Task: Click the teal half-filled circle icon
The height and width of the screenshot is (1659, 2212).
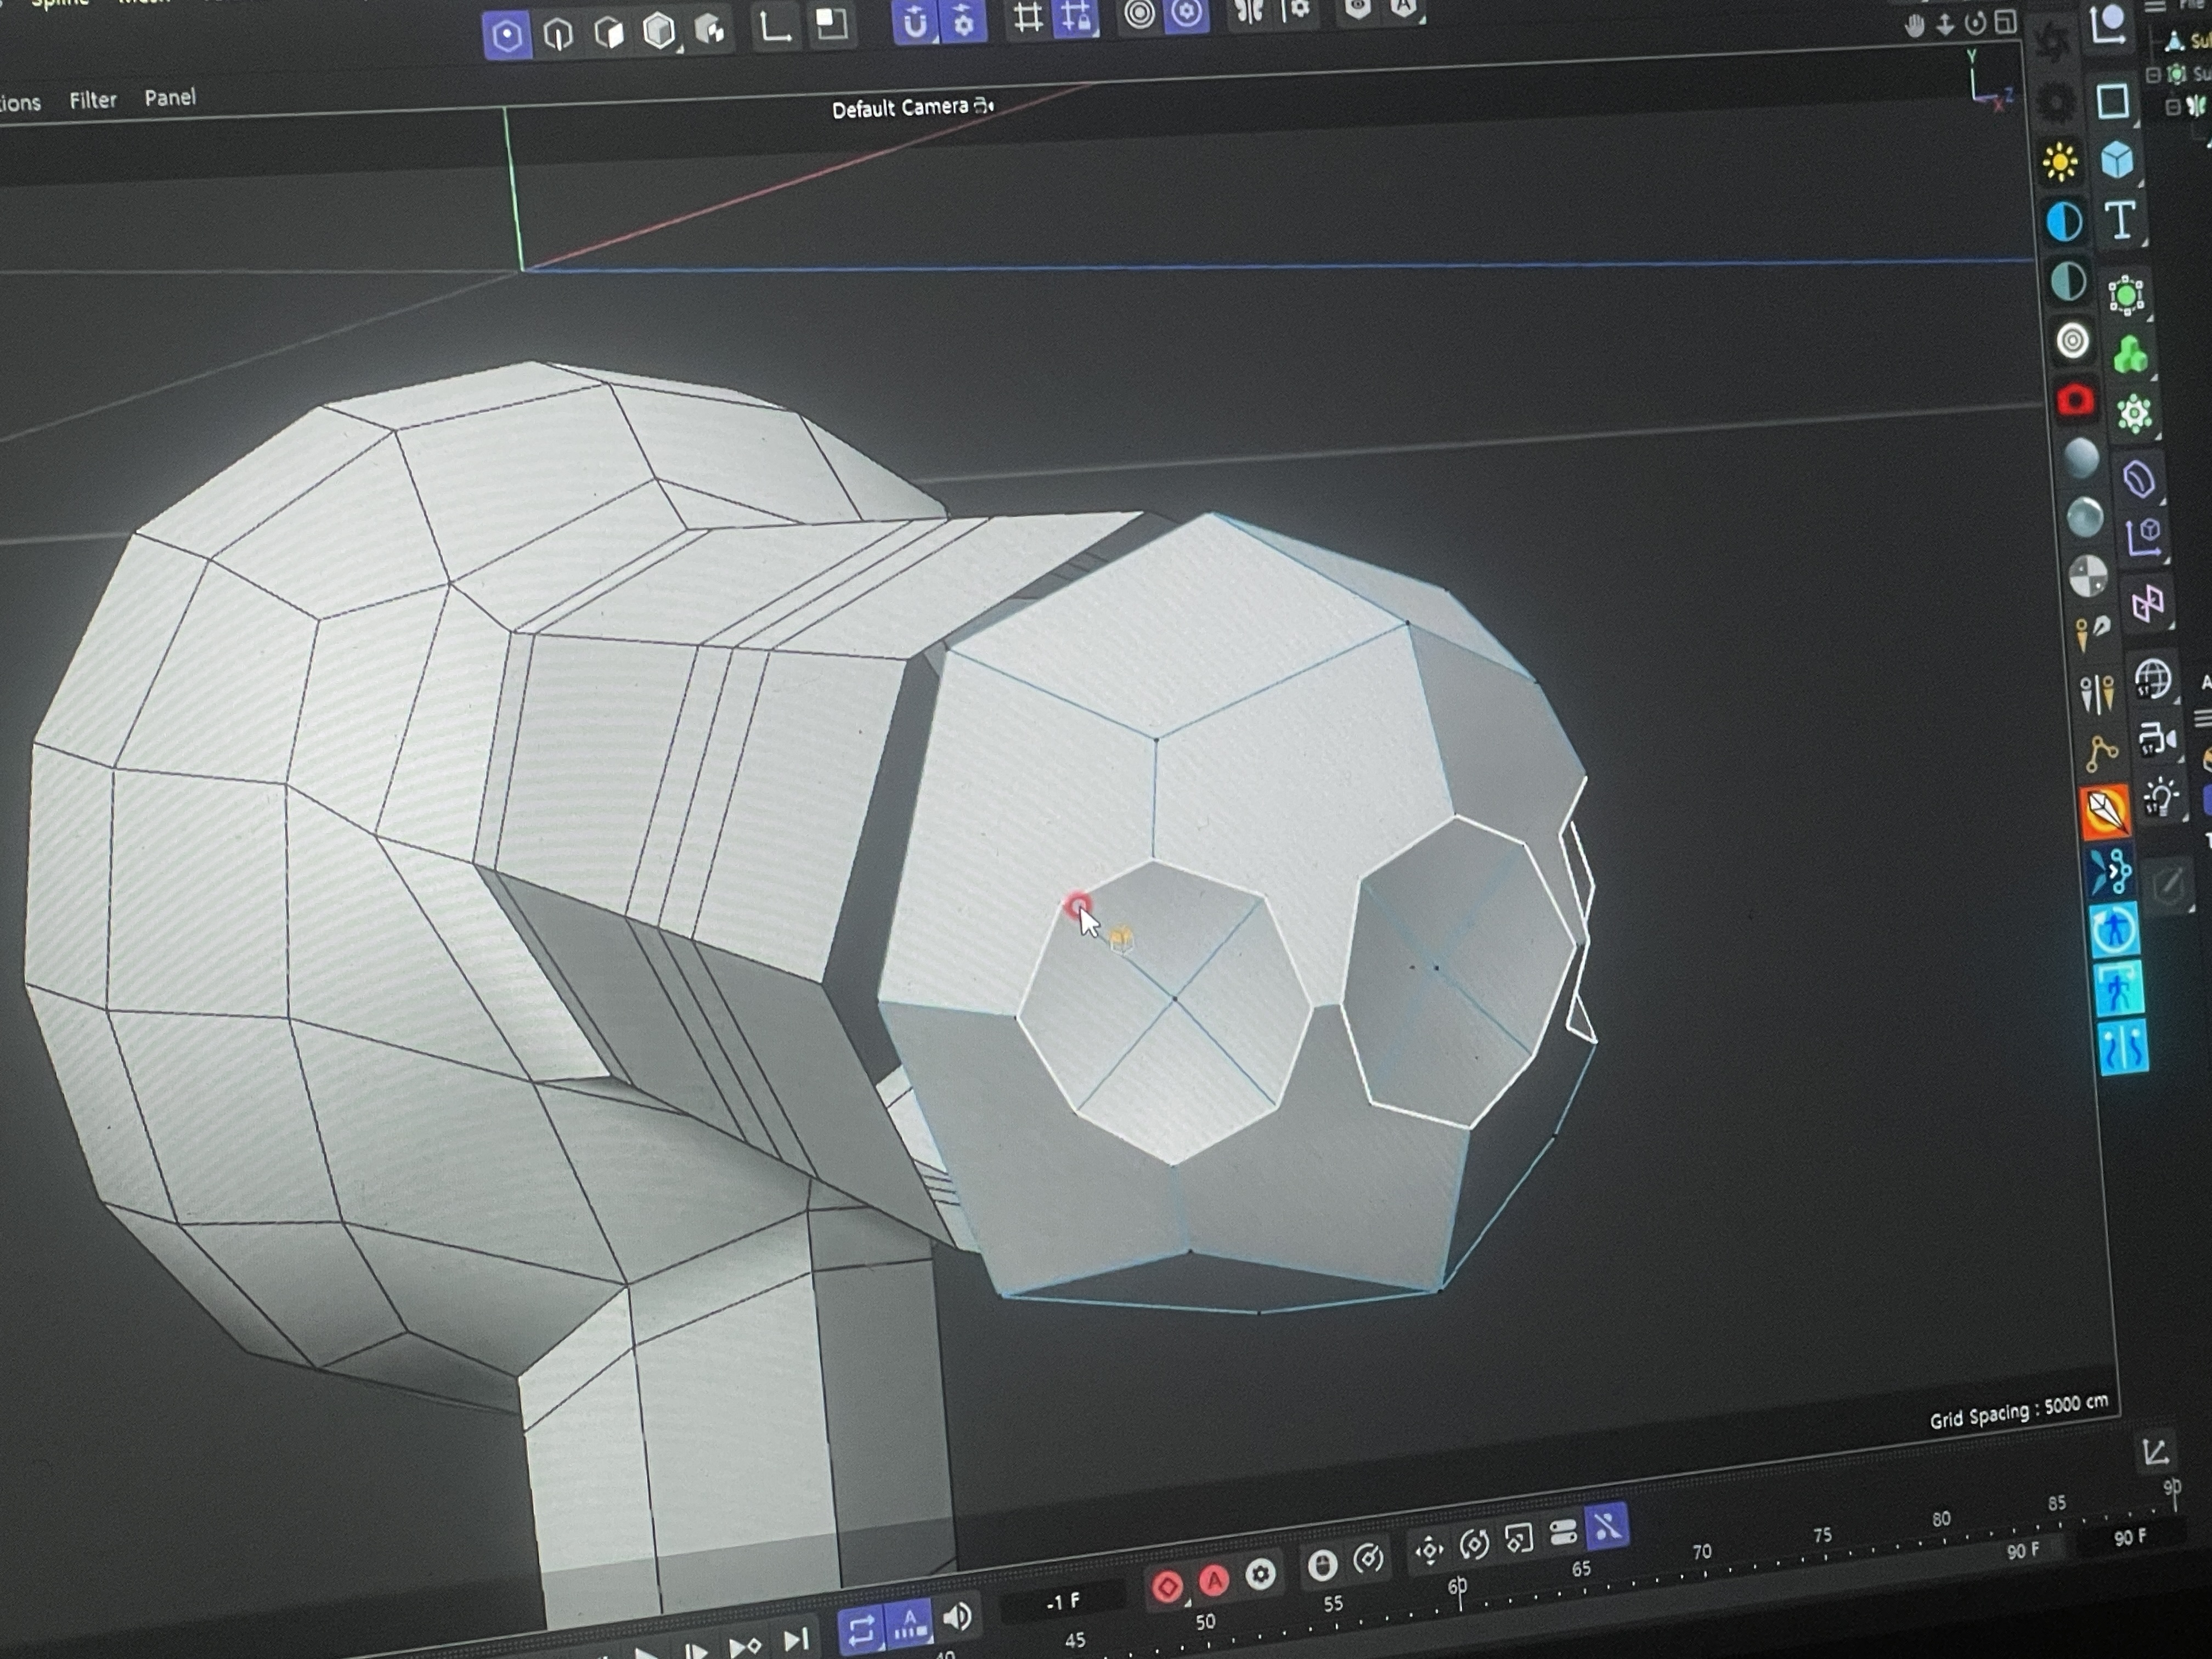Action: [2068, 281]
